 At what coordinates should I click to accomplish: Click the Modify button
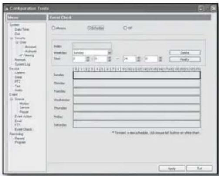point(185,59)
